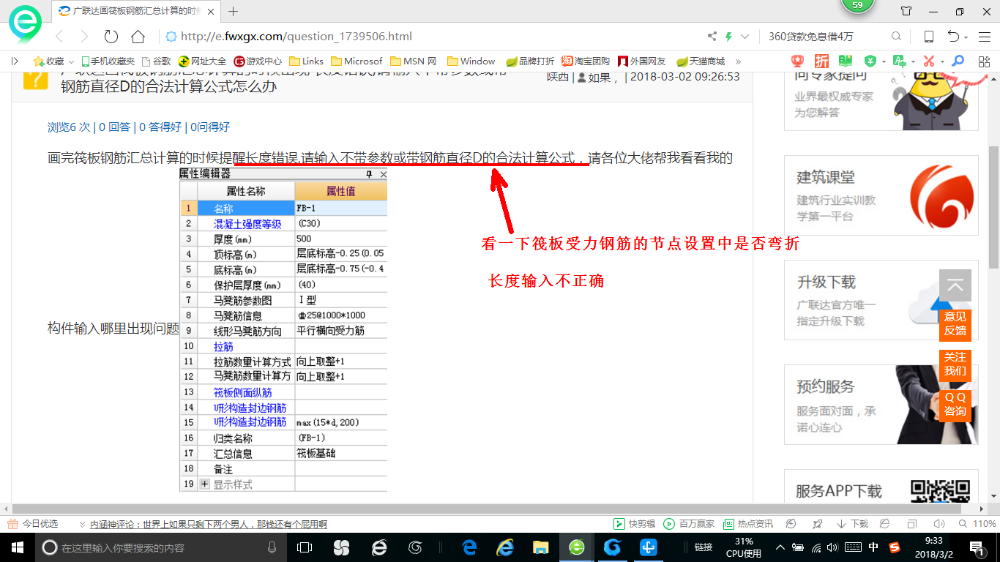Reload the page with refresh icon
Image resolution: width=1000 pixels, height=562 pixels.
[x=111, y=37]
